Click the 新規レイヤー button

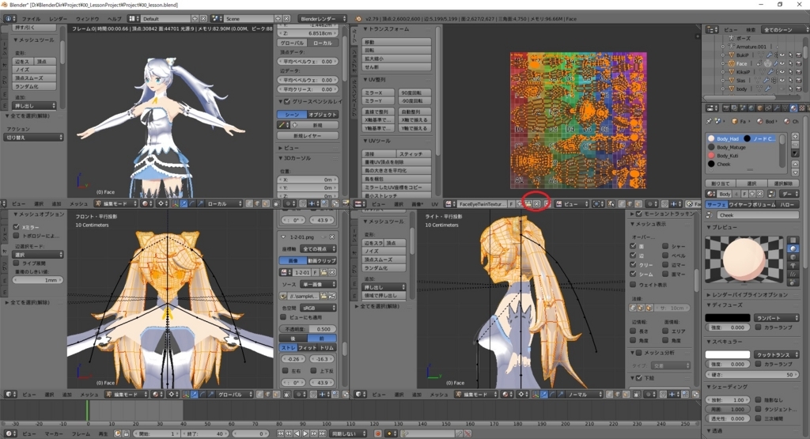click(x=308, y=136)
